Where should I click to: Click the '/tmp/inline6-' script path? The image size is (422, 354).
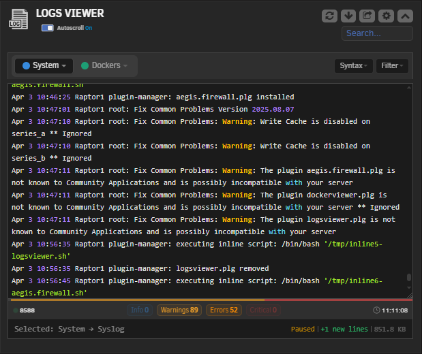click(x=353, y=281)
